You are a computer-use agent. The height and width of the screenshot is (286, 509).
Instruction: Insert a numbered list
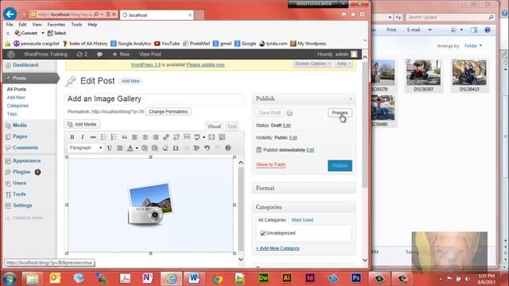coord(114,137)
